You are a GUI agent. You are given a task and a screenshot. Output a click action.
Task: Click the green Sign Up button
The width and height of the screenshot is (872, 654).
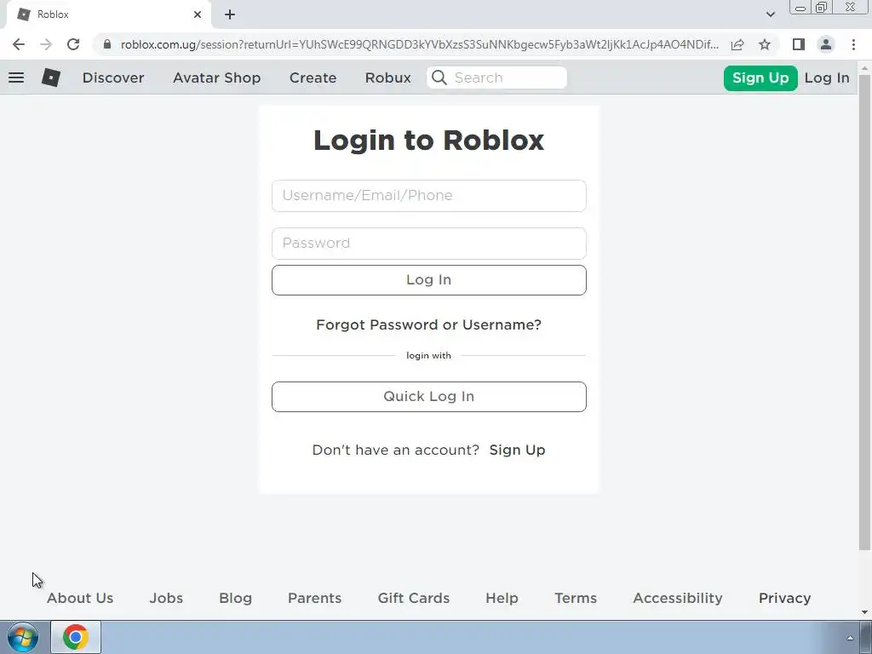click(760, 77)
